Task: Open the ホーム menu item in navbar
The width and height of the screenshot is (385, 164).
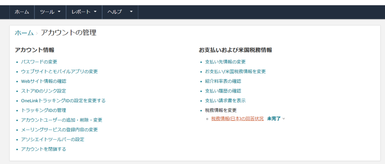Action: tap(22, 12)
